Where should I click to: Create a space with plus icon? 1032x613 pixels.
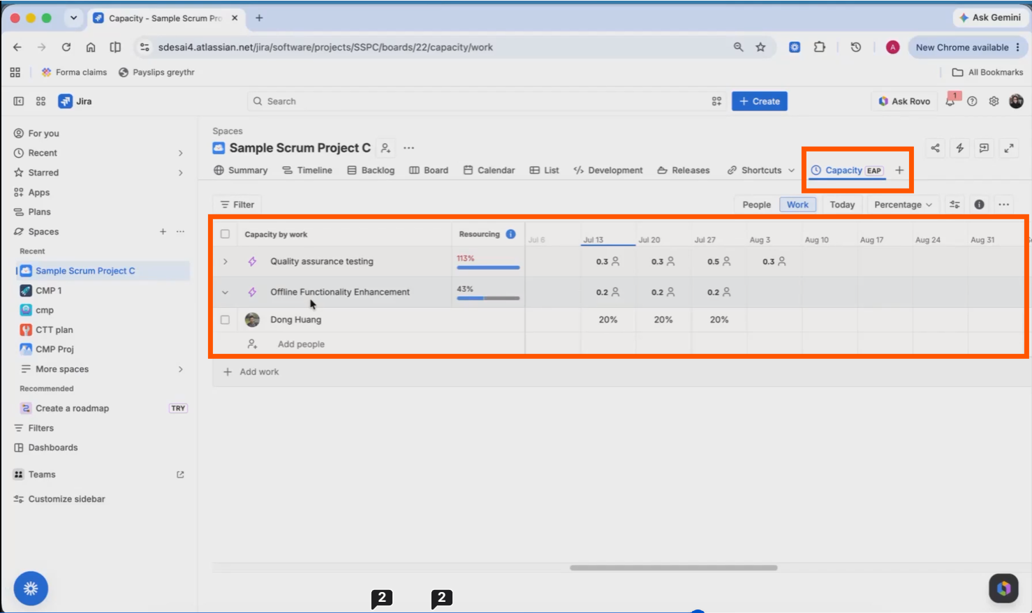pyautogui.click(x=163, y=232)
